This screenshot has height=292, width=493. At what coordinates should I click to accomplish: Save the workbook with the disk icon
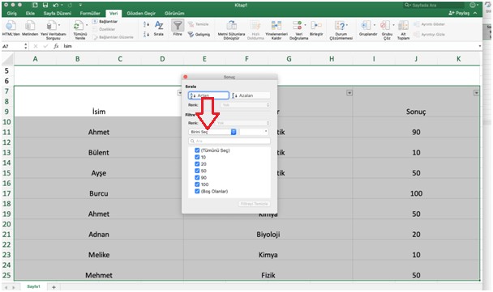pyautogui.click(x=45, y=5)
